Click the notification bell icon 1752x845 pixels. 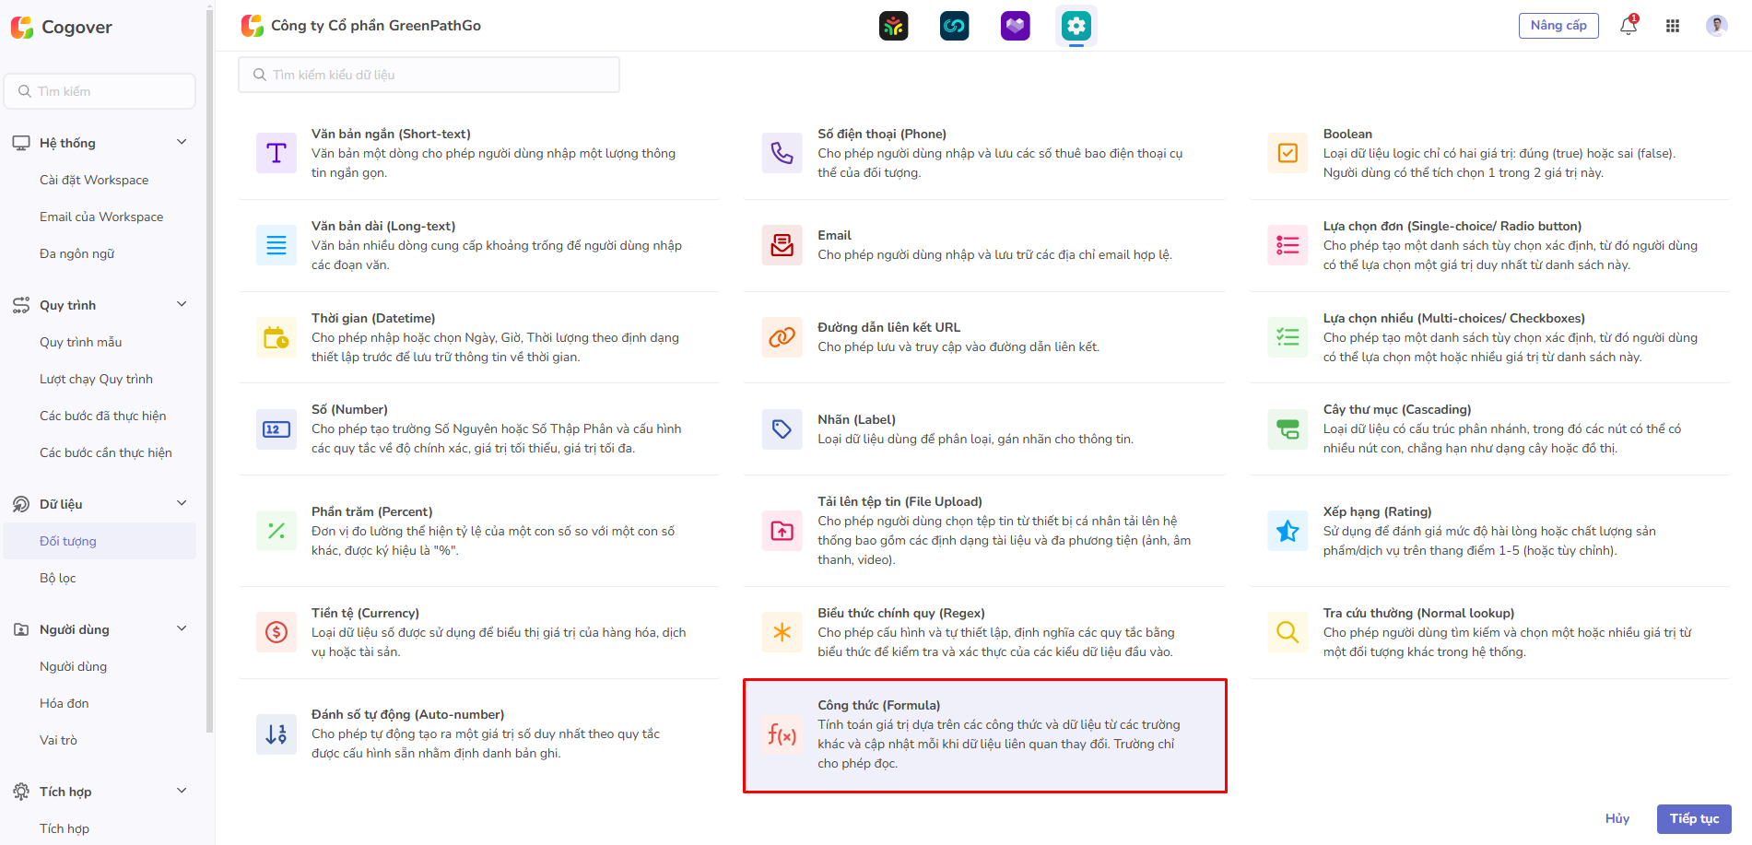click(1628, 26)
